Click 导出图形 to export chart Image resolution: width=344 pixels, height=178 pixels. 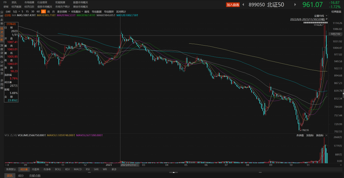click(108, 11)
